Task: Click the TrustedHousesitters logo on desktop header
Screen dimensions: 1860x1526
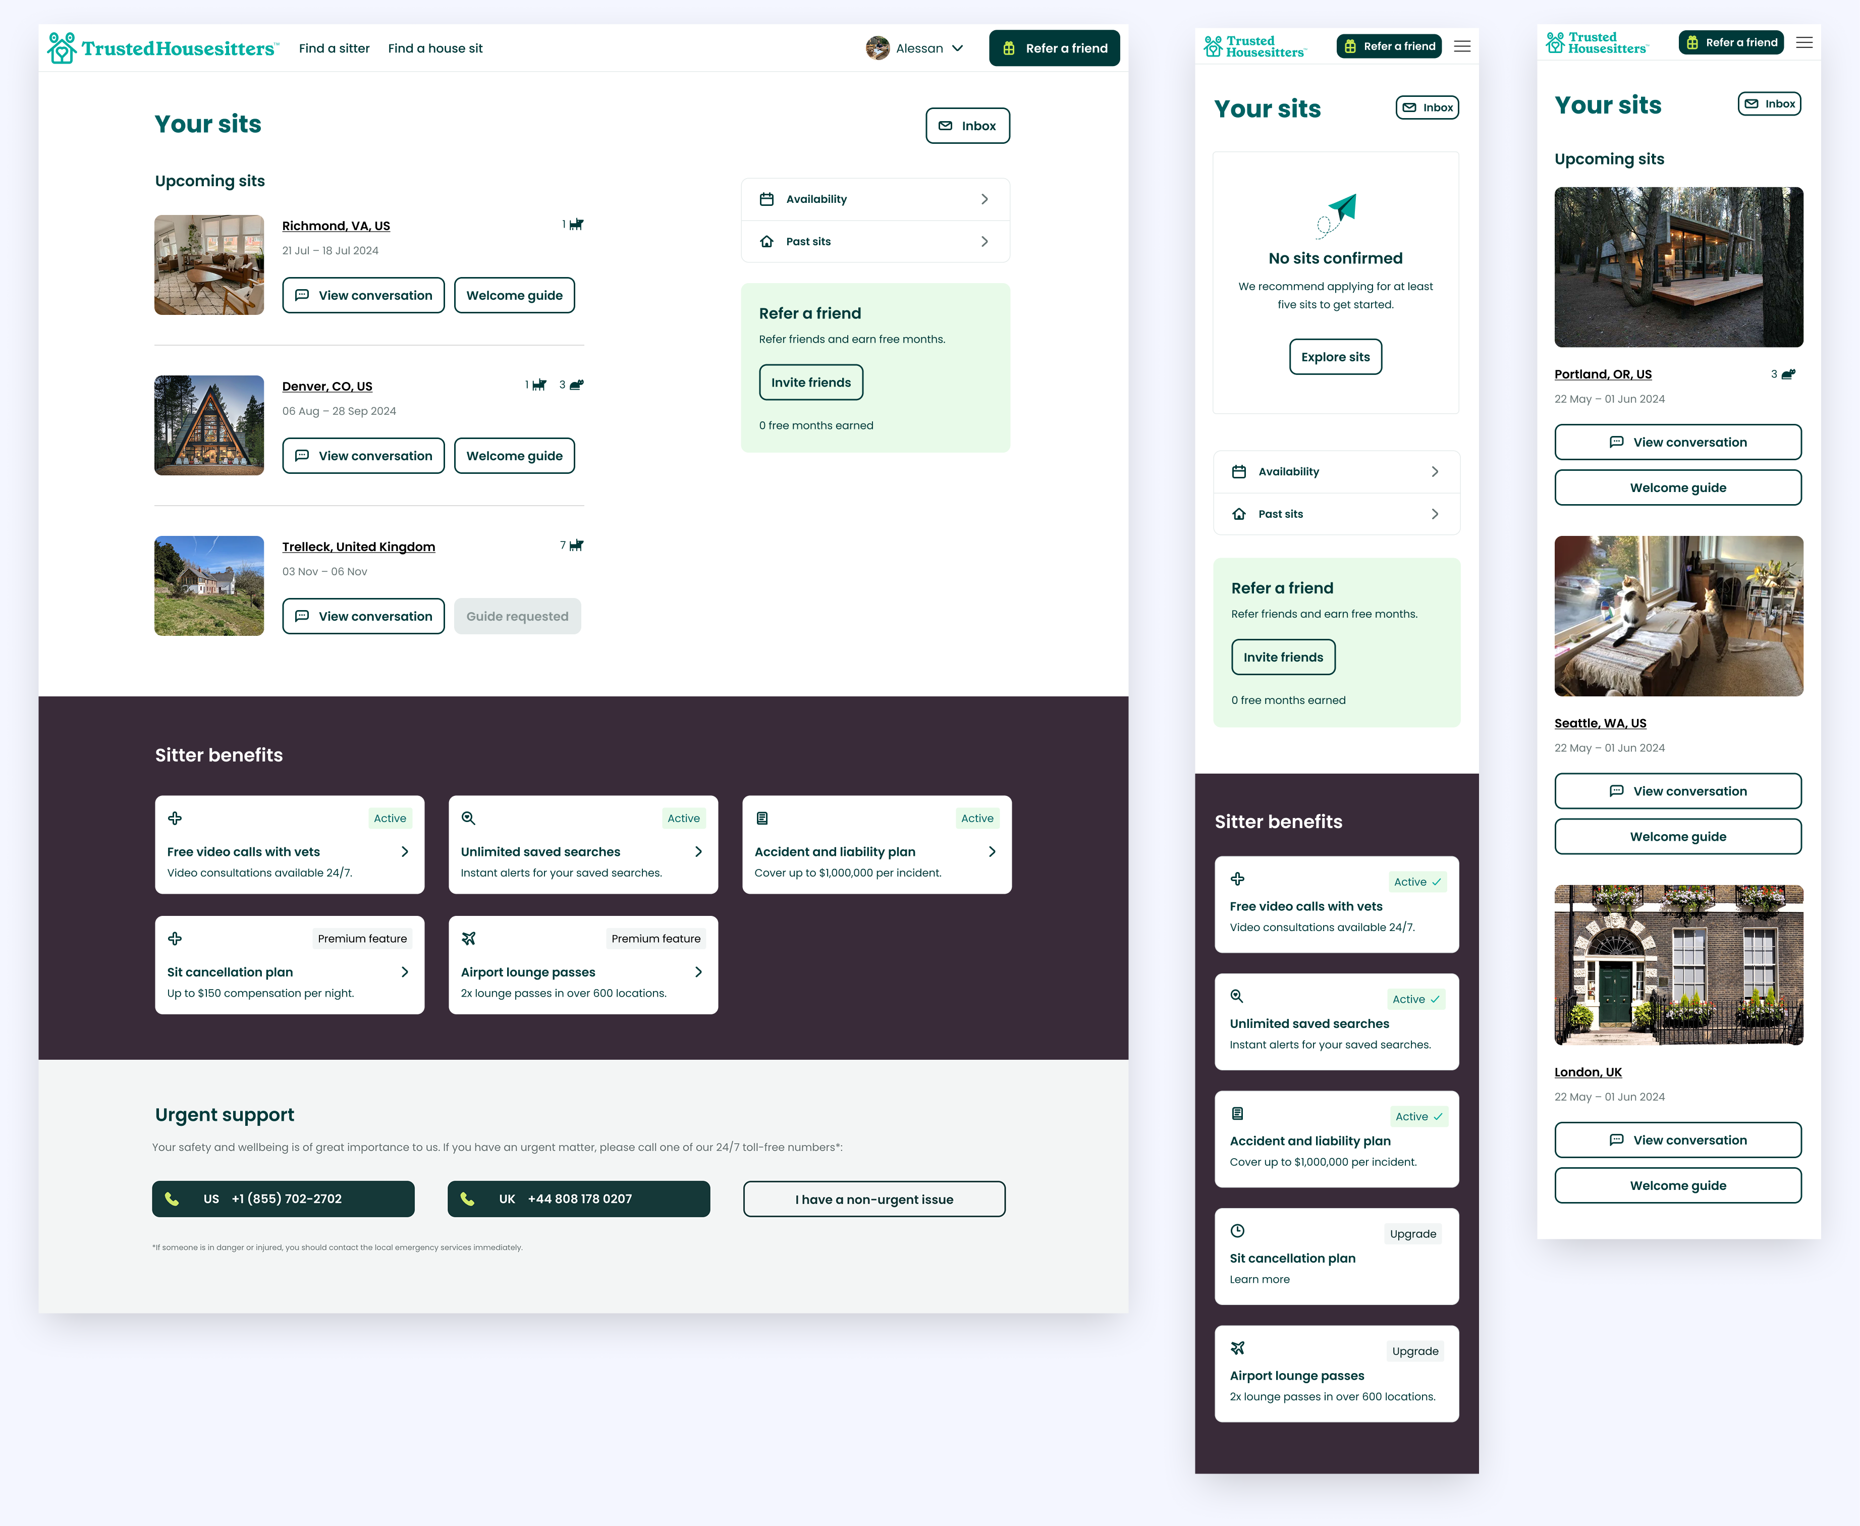Action: pos(163,48)
